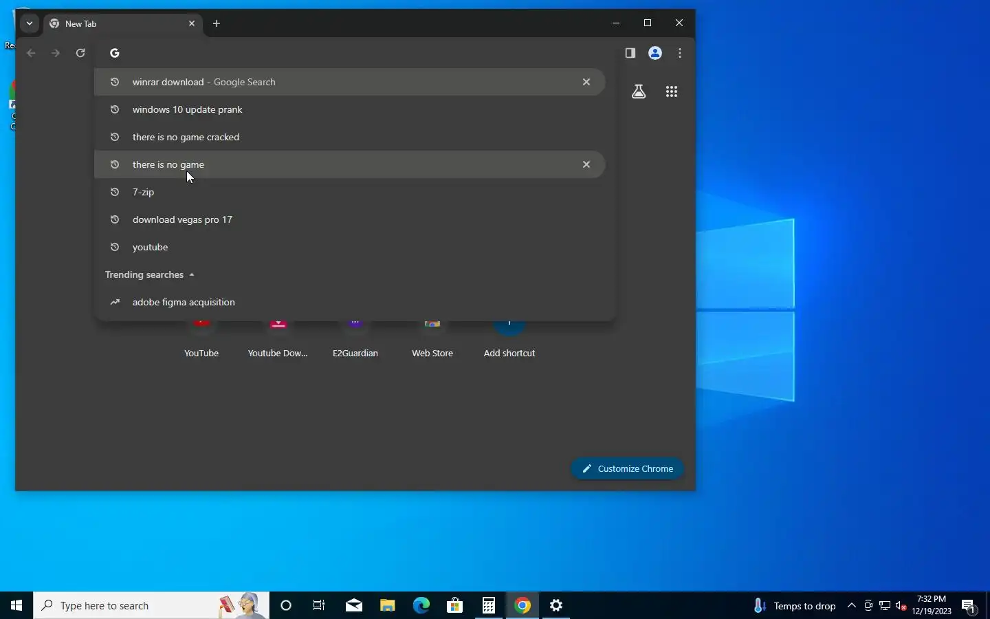Screen dimensions: 990x619
Task: Click history icon beside '7-zip'
Action: point(115,192)
